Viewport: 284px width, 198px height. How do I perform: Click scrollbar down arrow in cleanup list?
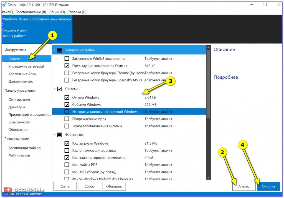pyautogui.click(x=208, y=178)
